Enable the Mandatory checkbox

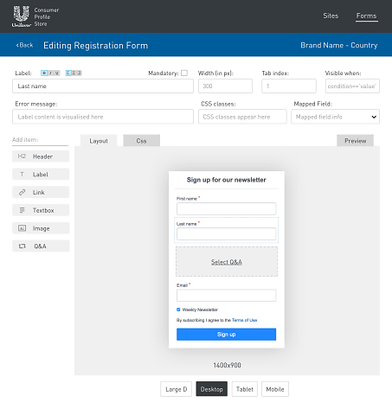tap(184, 73)
